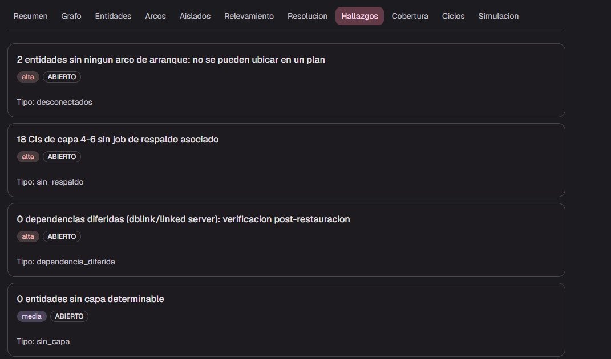Viewport: 611px width, 359px height.
Task: Switch to the Grafo tab
Action: coord(71,16)
